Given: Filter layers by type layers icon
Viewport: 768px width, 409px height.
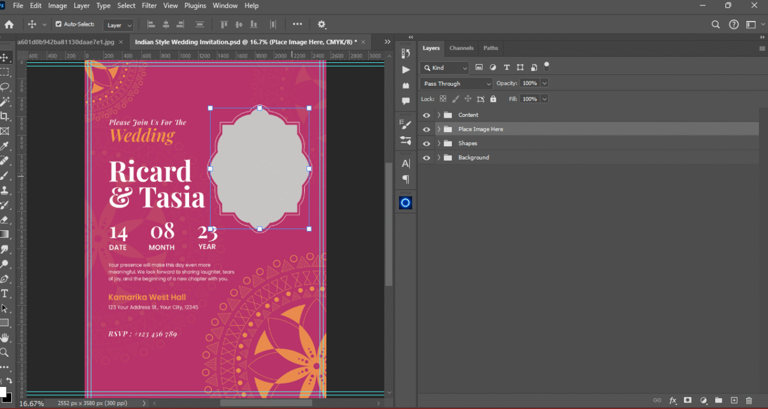Looking at the screenshot, I should pos(506,68).
